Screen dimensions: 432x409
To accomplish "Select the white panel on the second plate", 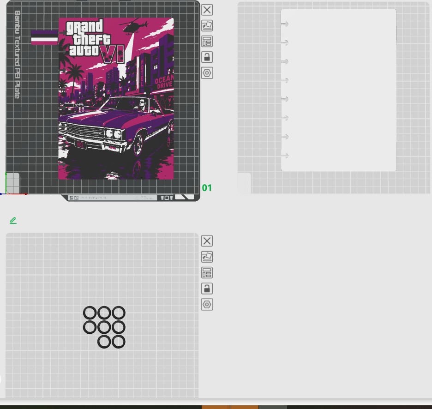I will (x=339, y=90).
